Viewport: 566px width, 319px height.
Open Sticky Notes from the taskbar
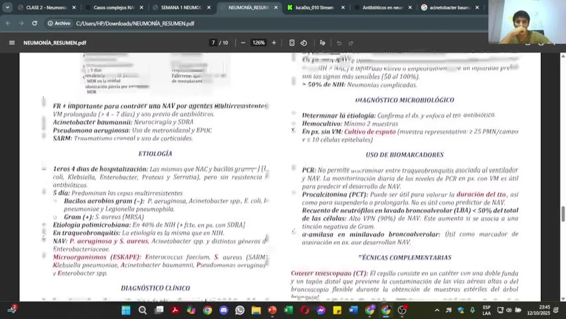click(x=337, y=310)
